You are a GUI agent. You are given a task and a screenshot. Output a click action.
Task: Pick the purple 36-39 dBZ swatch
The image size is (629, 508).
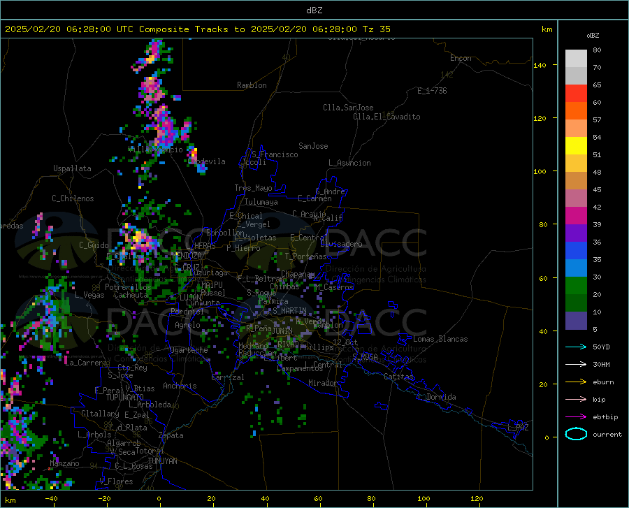click(576, 233)
